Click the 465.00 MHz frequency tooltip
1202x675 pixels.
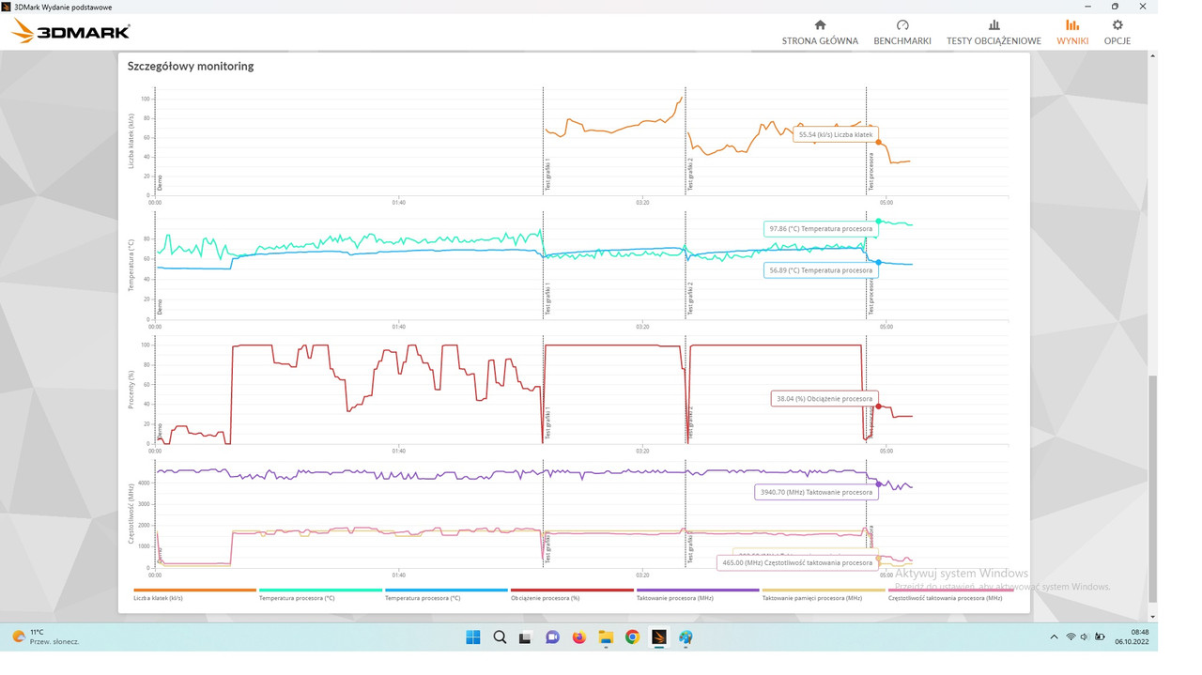click(x=797, y=563)
